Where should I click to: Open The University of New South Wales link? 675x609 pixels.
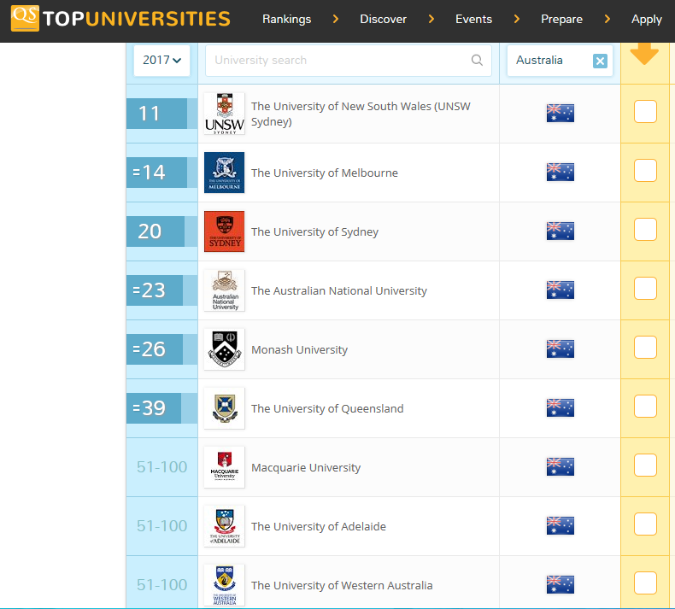click(361, 114)
